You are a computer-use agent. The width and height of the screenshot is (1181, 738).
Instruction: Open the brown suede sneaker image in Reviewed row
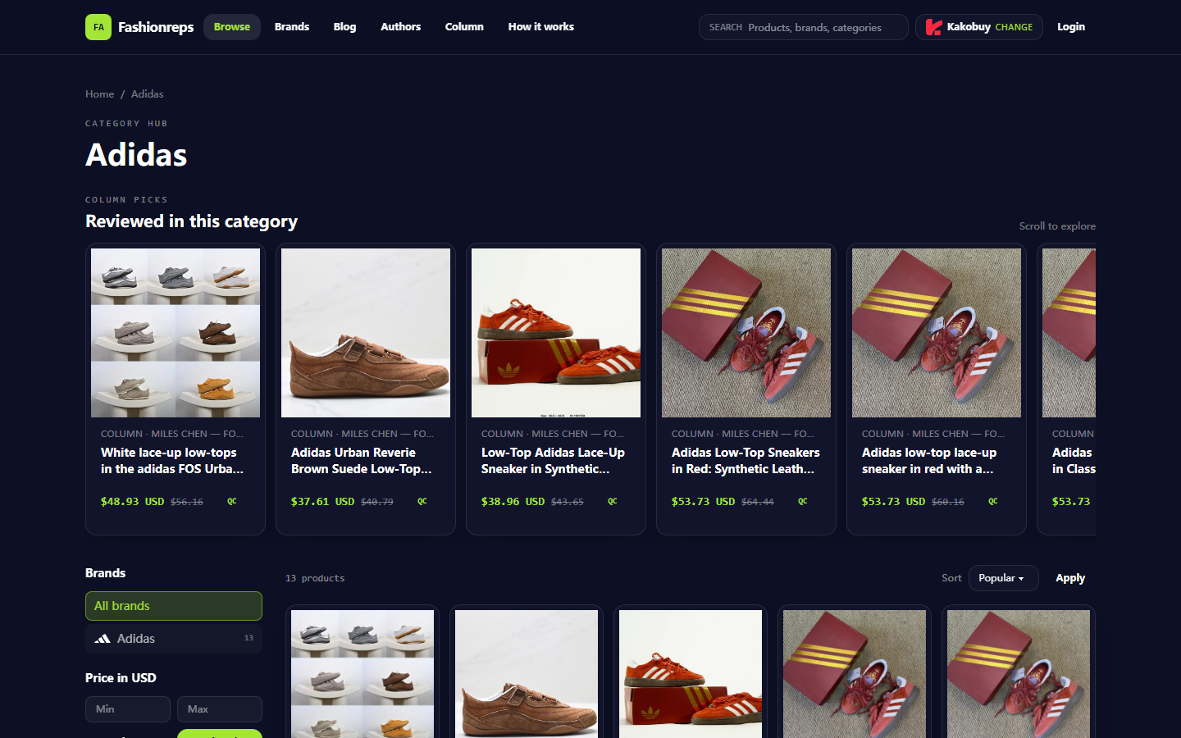click(x=366, y=333)
